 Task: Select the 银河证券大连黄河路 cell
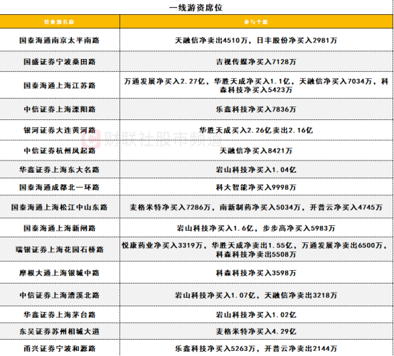[60, 130]
